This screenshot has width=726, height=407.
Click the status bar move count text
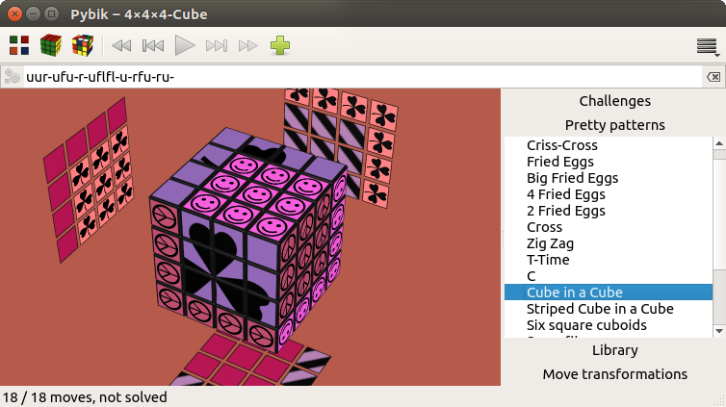[x=85, y=397]
